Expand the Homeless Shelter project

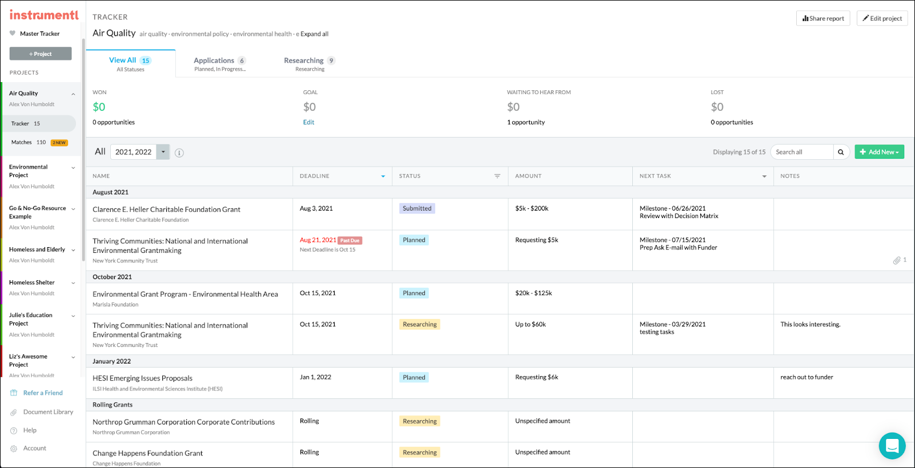coord(73,283)
